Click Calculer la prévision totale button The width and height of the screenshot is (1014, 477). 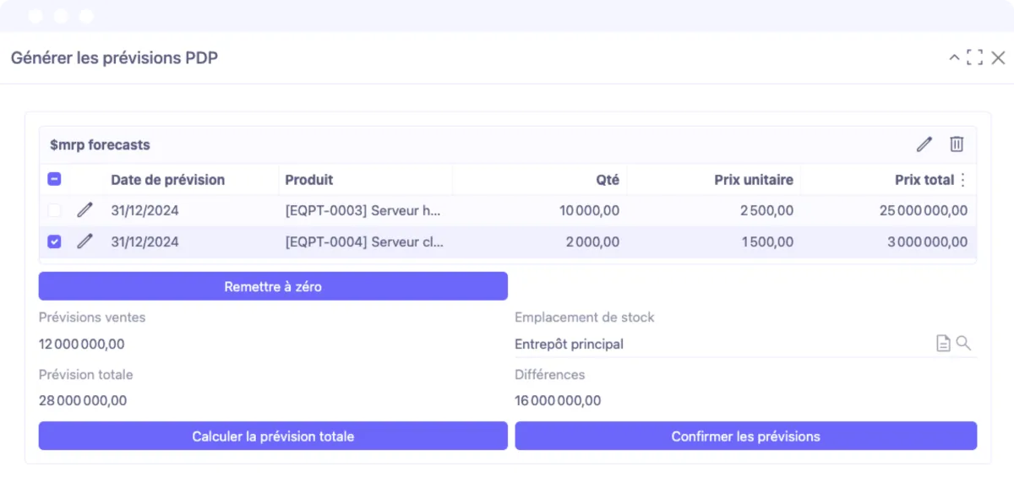[x=273, y=436]
